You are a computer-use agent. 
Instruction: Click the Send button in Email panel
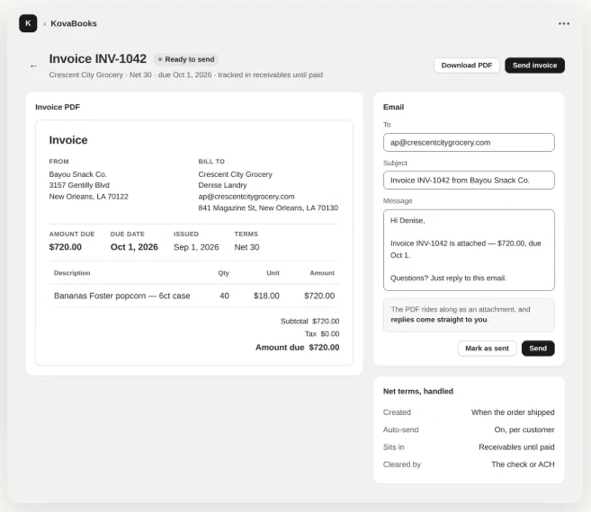point(538,349)
